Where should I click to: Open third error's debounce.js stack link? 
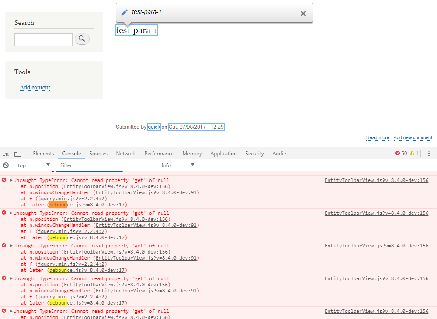tap(87, 270)
